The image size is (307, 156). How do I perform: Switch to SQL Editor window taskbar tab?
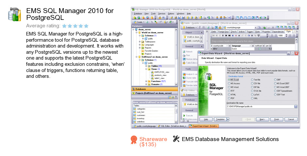[x=172, y=126]
